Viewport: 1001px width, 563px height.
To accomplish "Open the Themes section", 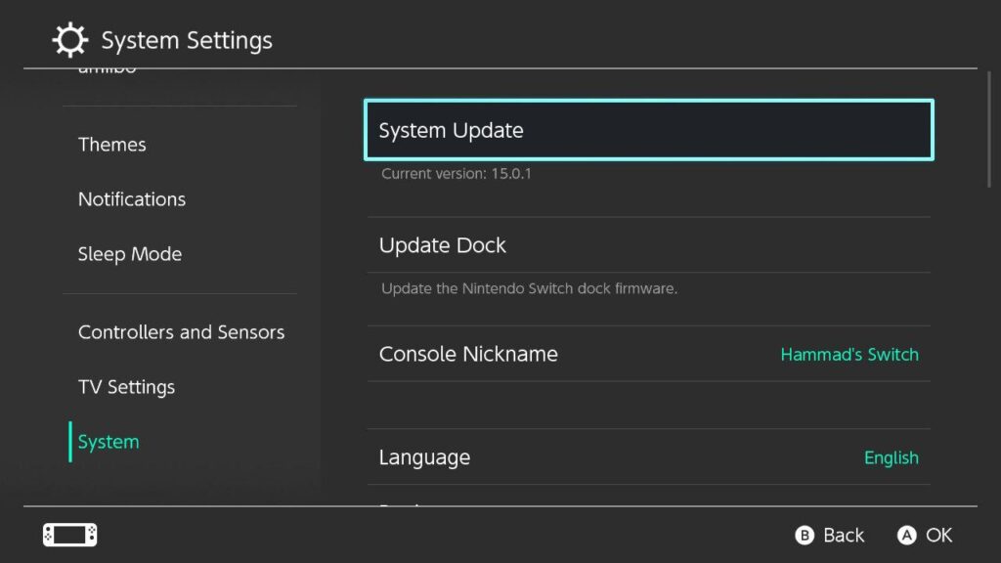I will point(111,144).
